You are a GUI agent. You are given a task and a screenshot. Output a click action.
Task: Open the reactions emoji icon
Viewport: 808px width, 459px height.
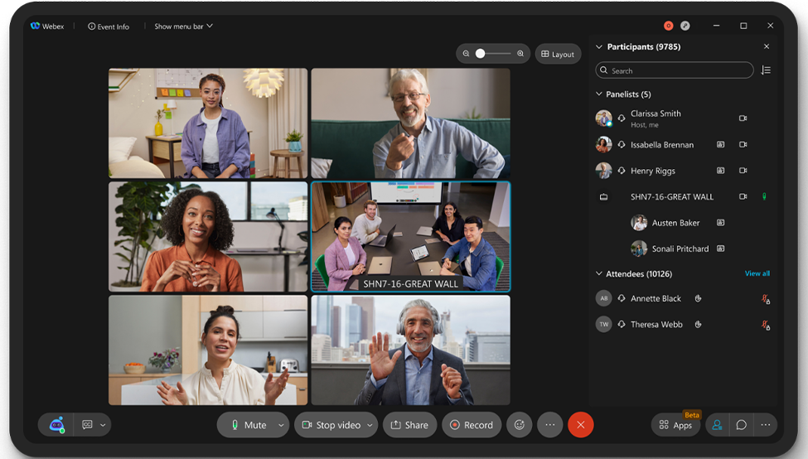(x=520, y=425)
